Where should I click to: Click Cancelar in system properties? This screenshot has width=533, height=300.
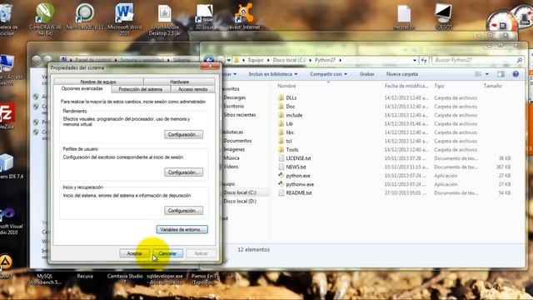click(x=167, y=253)
